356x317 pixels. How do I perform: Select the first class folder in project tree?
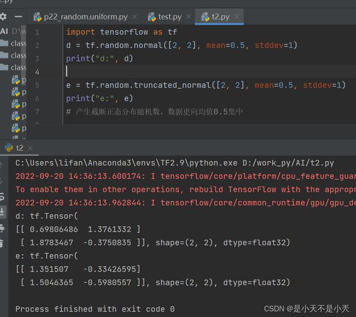[13, 43]
